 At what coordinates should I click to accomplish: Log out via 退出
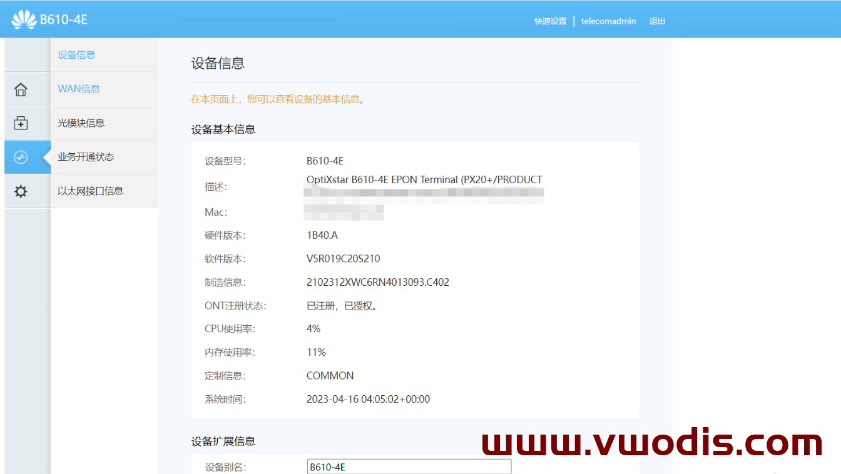pos(657,21)
